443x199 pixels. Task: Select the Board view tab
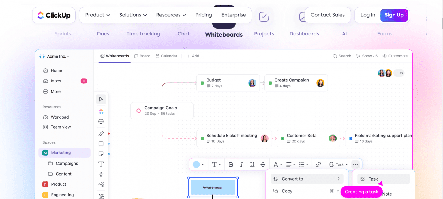click(x=142, y=56)
